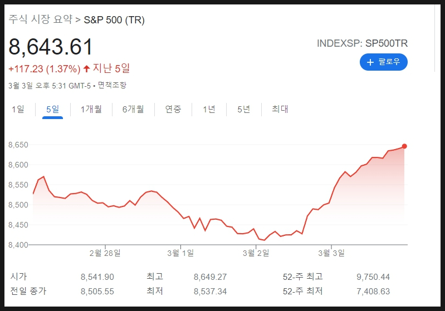This screenshot has width=445, height=311.
Task: Click the INDEXSP: SP500TR ticker label
Action: click(362, 43)
